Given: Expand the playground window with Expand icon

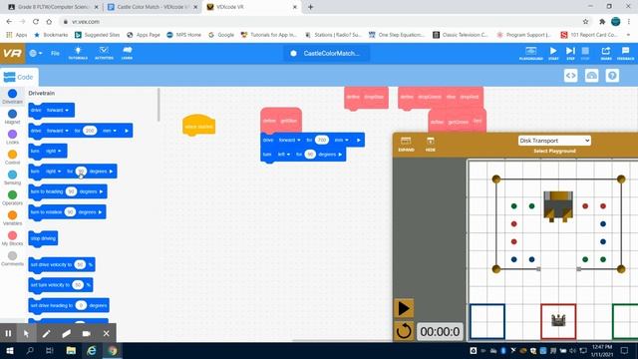Looking at the screenshot, I should pyautogui.click(x=406, y=144).
